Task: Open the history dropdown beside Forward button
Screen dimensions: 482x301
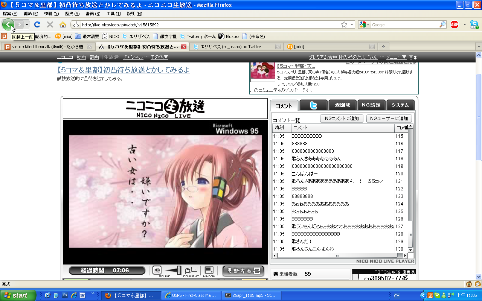Action: [x=27, y=25]
